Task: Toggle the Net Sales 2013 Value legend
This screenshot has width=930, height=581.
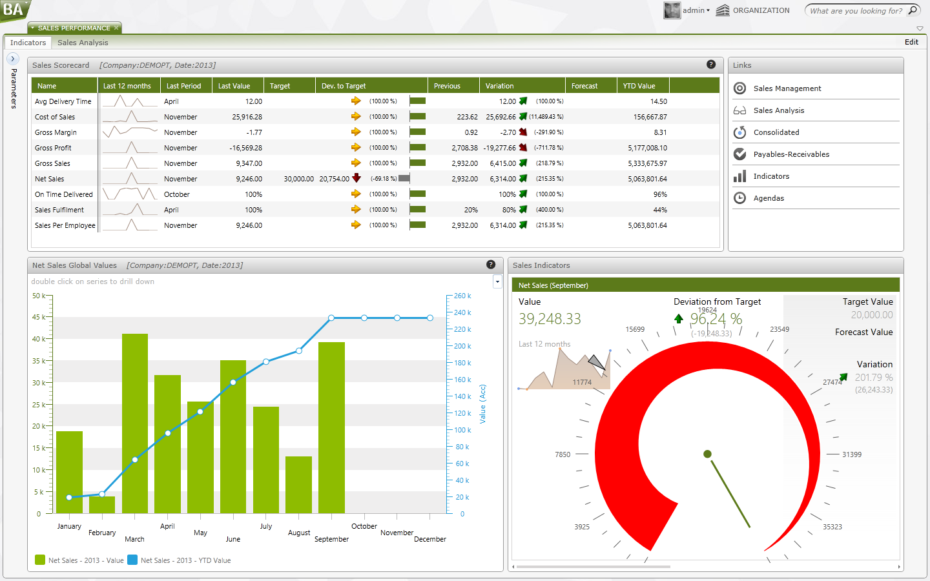Action: [x=41, y=560]
